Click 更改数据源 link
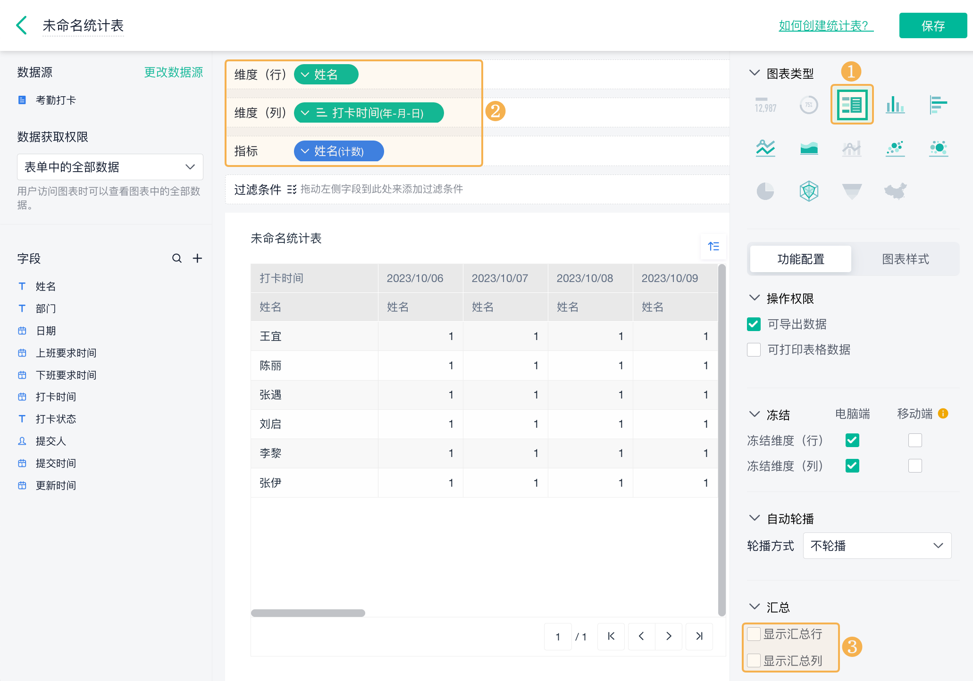973x681 pixels. pyautogui.click(x=173, y=72)
